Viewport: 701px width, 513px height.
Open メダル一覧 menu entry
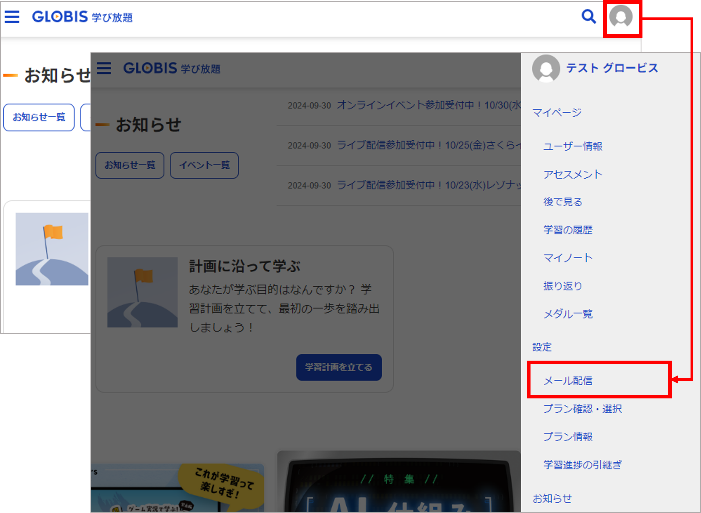[568, 314]
